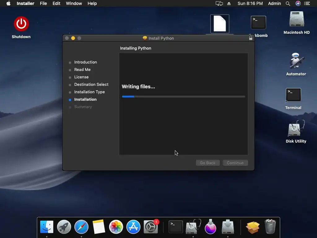
Task: Select the Summary step
Action: click(83, 107)
